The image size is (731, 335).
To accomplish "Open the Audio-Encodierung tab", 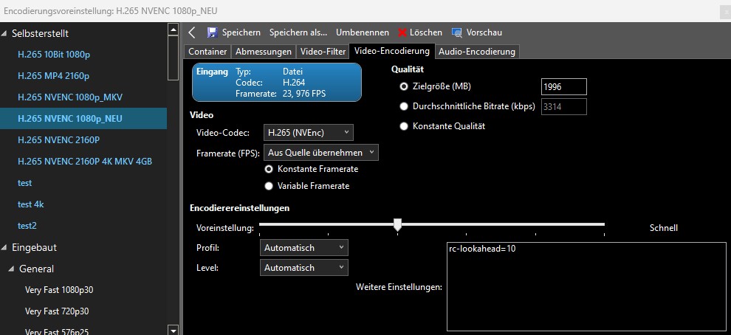I will (476, 52).
